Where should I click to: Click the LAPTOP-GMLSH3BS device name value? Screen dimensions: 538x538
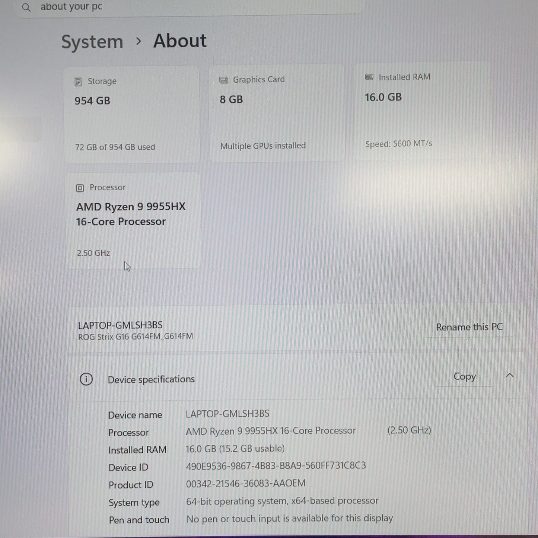coord(227,414)
